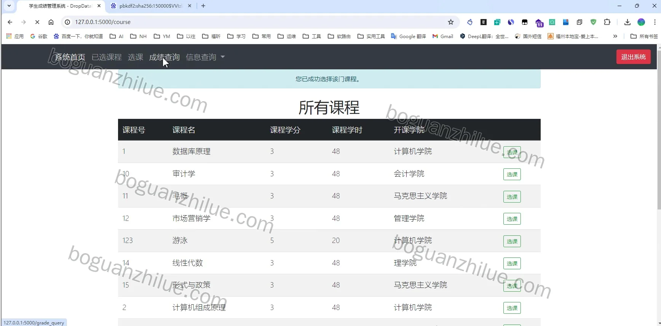661x326 pixels.
Task: Click the 马克思主义学院 cell in row 11
Action: (420, 196)
